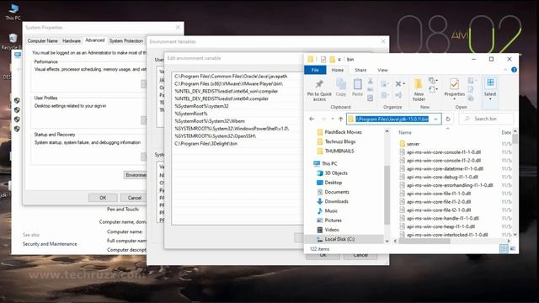Collapse the Explorer ribbon with chevron
This screenshot has width=539, height=303.
click(505, 70)
